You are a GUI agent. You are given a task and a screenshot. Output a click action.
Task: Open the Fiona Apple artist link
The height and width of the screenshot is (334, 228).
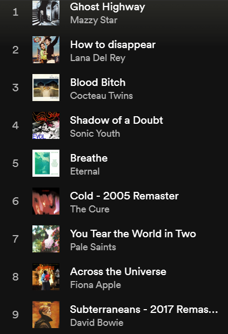(x=96, y=285)
